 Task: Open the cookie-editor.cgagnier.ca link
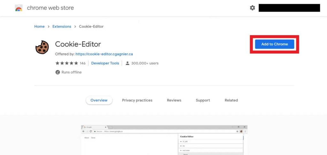104,54
